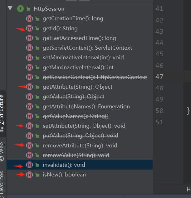Click the public lock icon beside isNew()

click(x=37, y=175)
